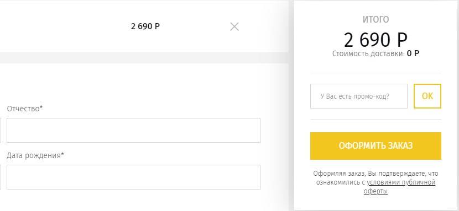This screenshot has width=459, height=211.
Task: Click the promo-code field 'У Вас есть промо-код?'
Action: point(358,96)
